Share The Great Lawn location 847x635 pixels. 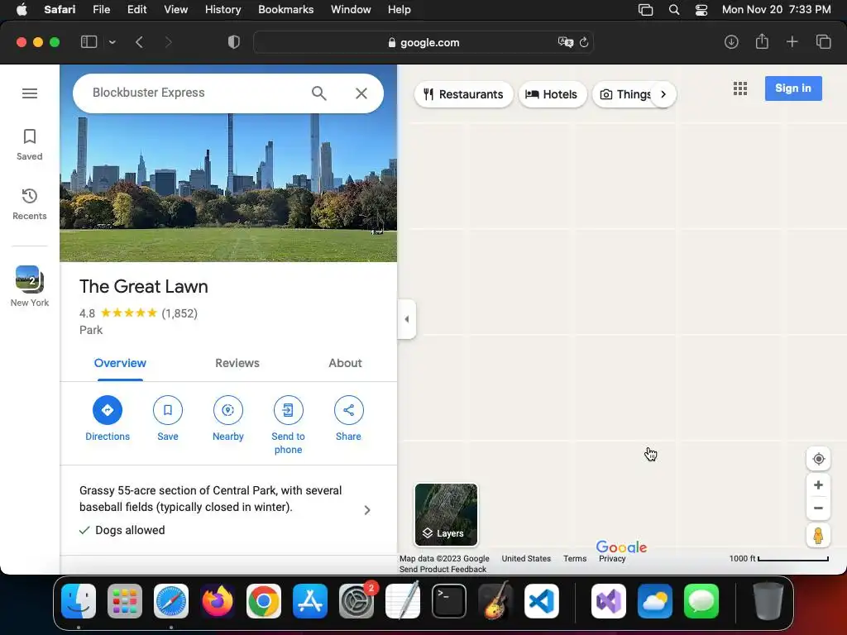pos(348,419)
